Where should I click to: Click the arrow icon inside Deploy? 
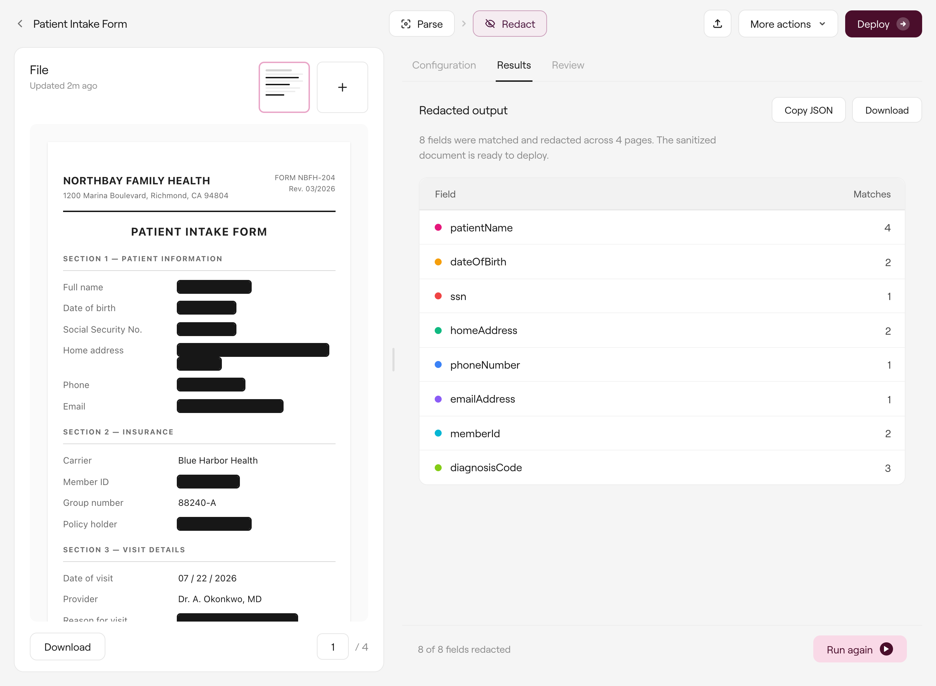(903, 24)
